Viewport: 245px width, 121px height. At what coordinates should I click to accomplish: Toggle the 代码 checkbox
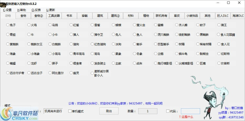tap(168, 111)
